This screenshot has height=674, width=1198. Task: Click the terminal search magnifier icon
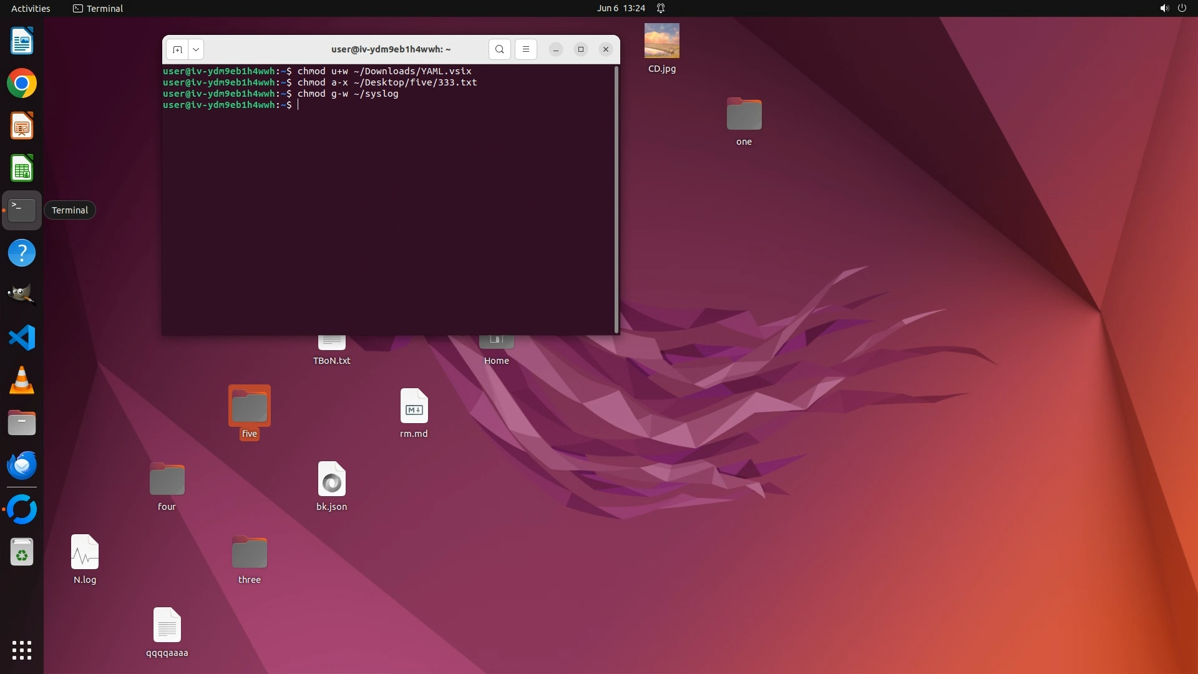coord(499,49)
